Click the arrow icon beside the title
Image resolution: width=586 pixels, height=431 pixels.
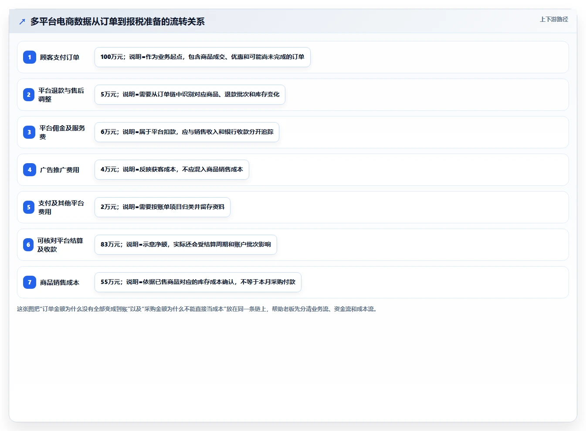22,21
